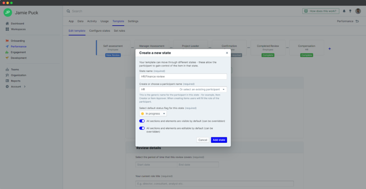Click the book icon in How does this work
The height and width of the screenshot is (189, 366).
tap(306, 11)
